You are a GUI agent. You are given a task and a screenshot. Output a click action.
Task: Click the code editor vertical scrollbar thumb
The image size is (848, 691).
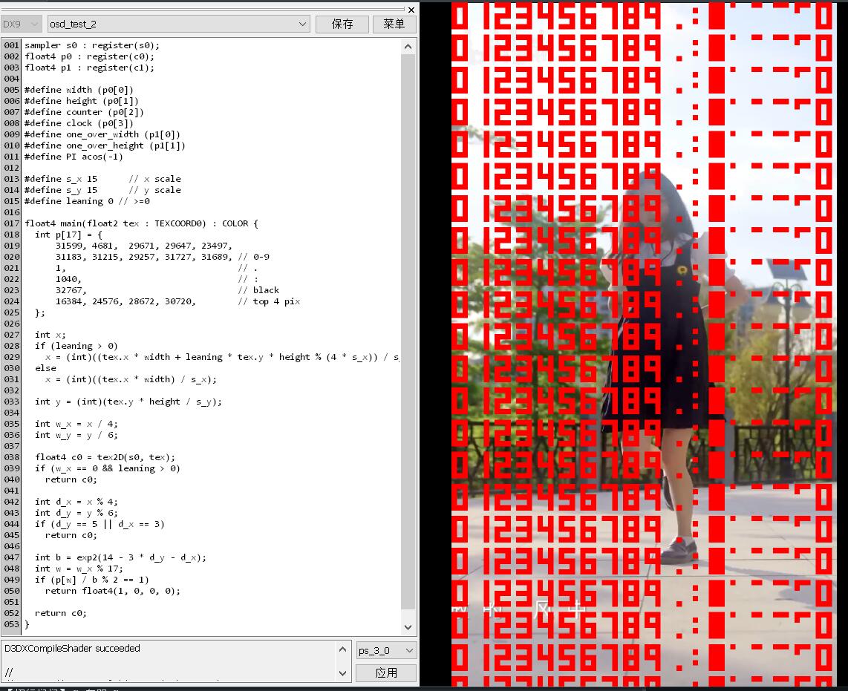tap(408, 327)
